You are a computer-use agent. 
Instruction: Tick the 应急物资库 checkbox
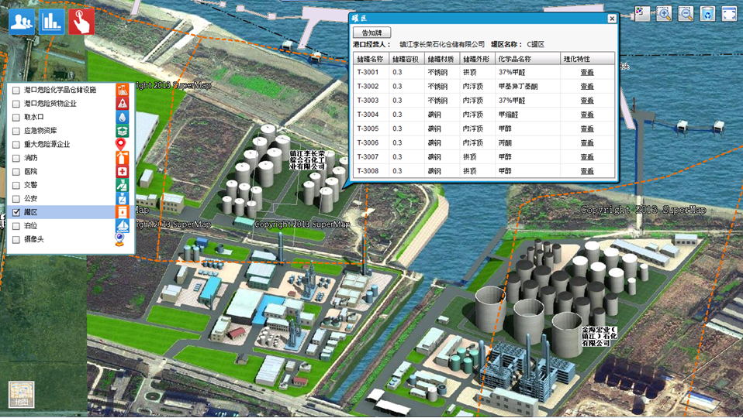click(x=16, y=131)
